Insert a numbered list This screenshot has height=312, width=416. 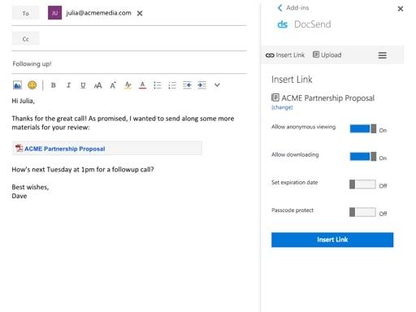[172, 85]
